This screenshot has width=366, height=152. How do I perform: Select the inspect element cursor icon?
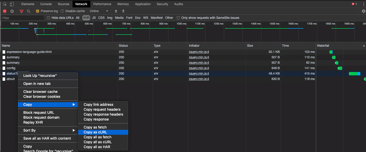pos(5,4)
